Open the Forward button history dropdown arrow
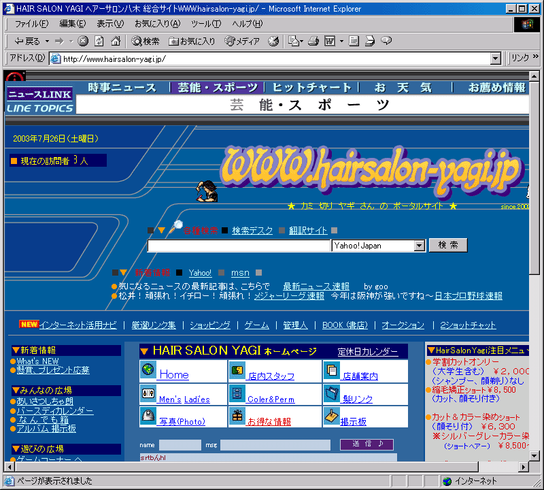This screenshot has height=490, width=544. click(71, 42)
